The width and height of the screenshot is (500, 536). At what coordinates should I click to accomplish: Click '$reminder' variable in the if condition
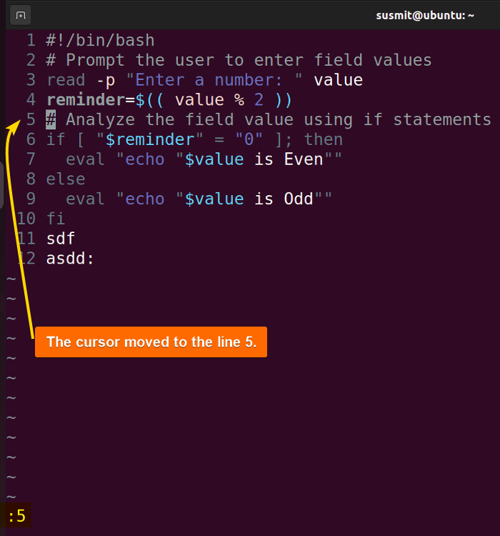pyautogui.click(x=150, y=139)
